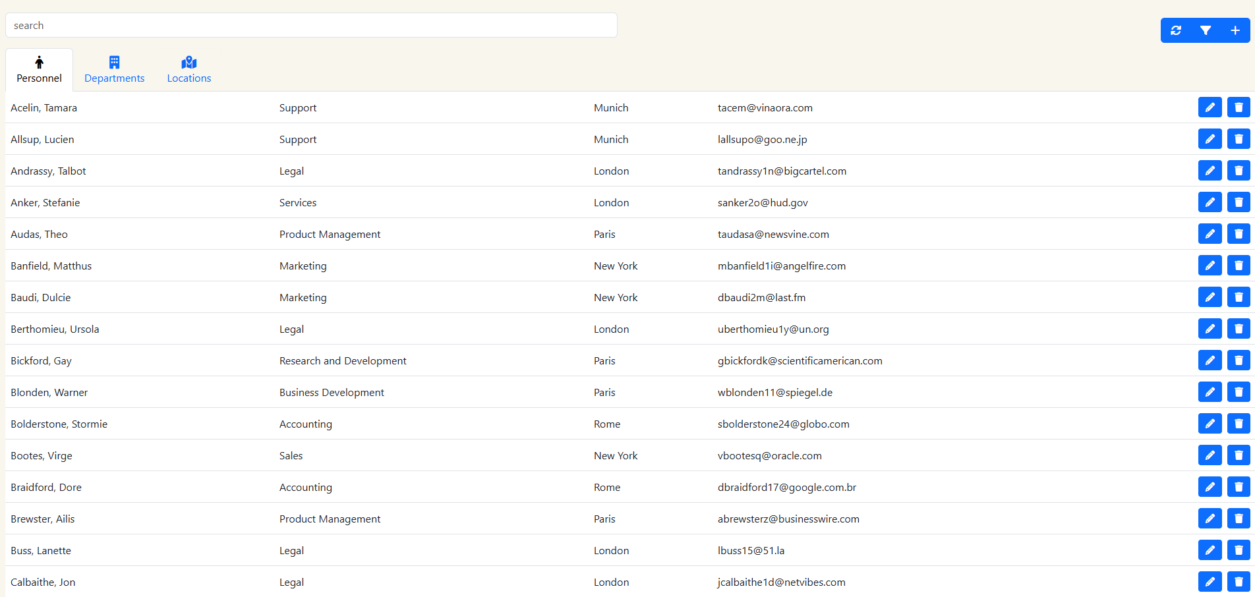Click the plus icon to add entry
Viewport: 1255px width, 597px height.
[1235, 30]
